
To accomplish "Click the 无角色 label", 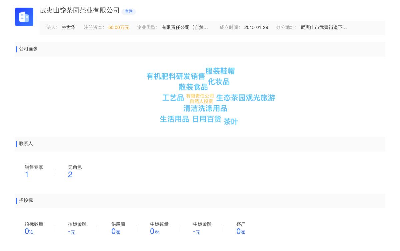I will point(75,168).
